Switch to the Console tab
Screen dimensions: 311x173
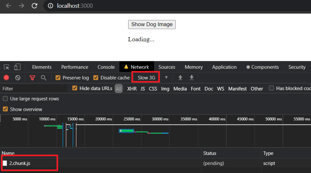pyautogui.click(x=106, y=67)
